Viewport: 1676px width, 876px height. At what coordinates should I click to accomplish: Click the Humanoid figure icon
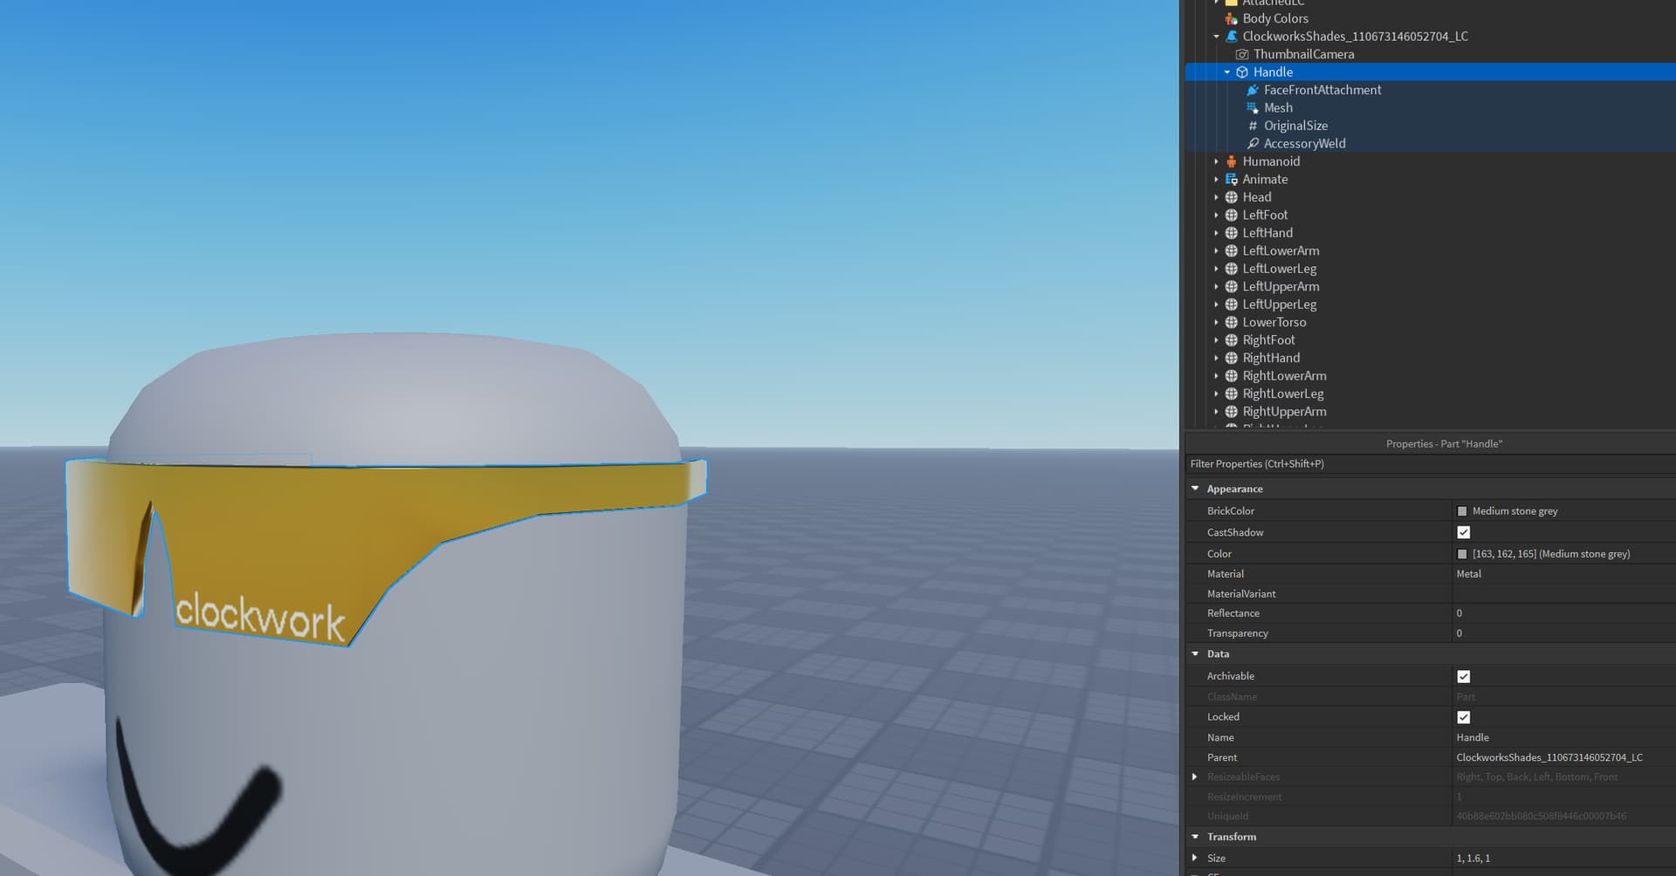tap(1231, 161)
